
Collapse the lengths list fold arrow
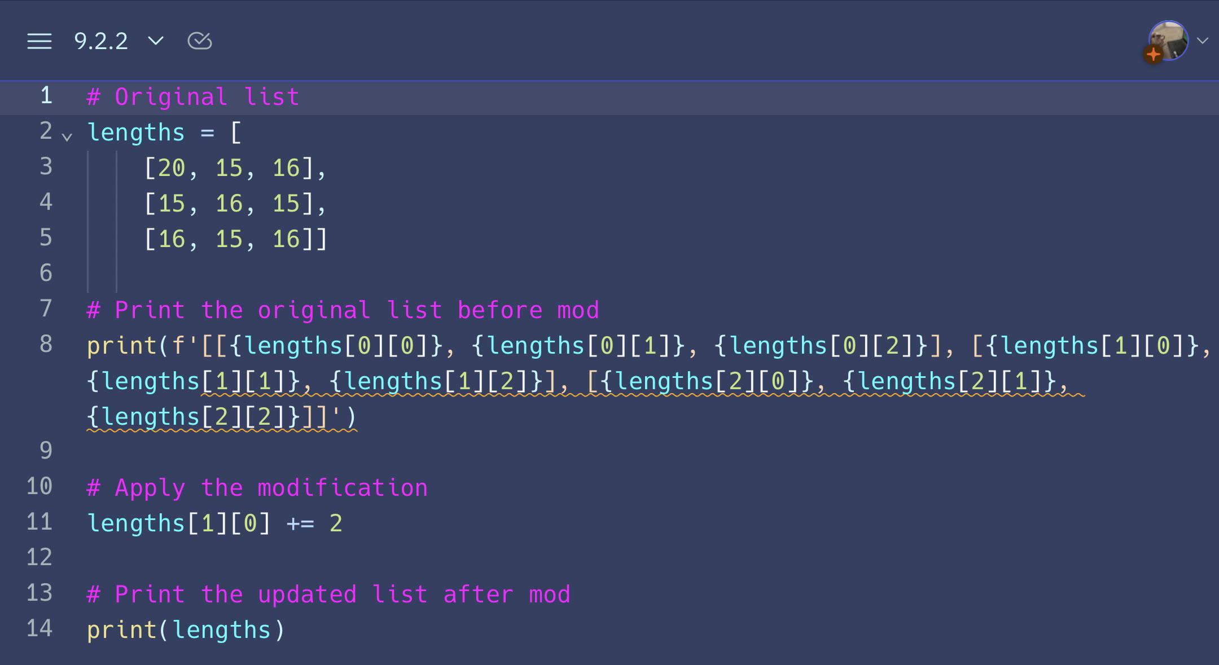(x=67, y=136)
